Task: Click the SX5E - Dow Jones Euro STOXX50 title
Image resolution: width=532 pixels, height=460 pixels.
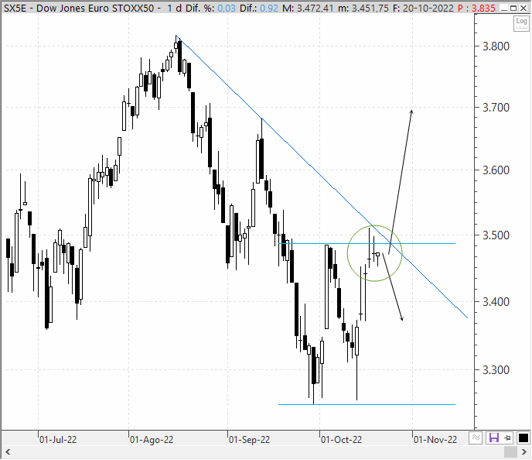Action: [79, 8]
